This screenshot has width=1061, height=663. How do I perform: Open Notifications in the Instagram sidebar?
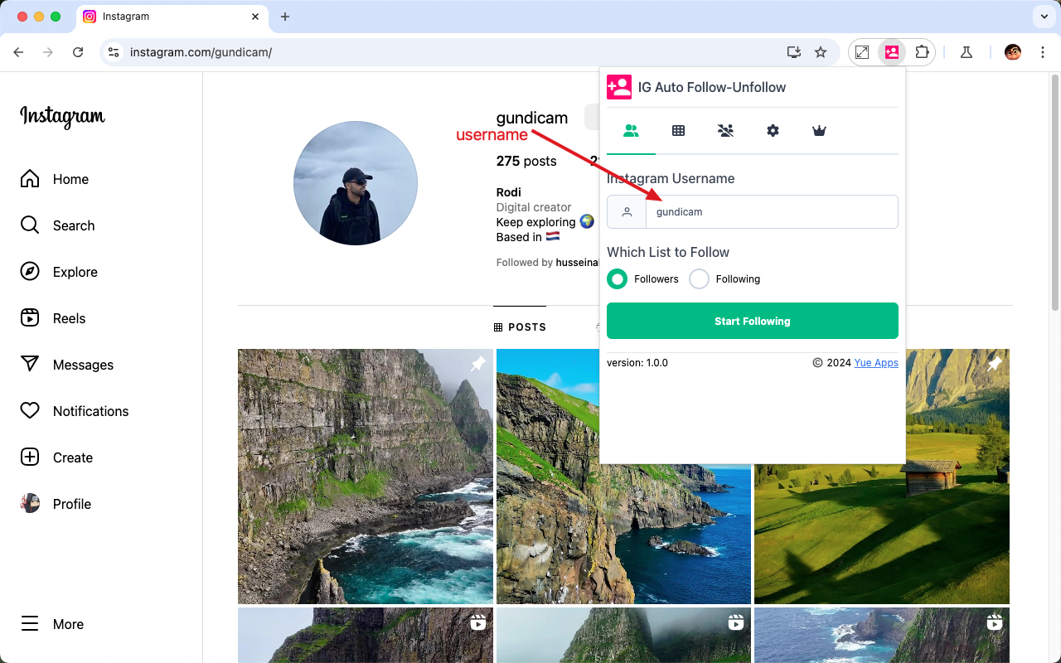click(x=90, y=411)
